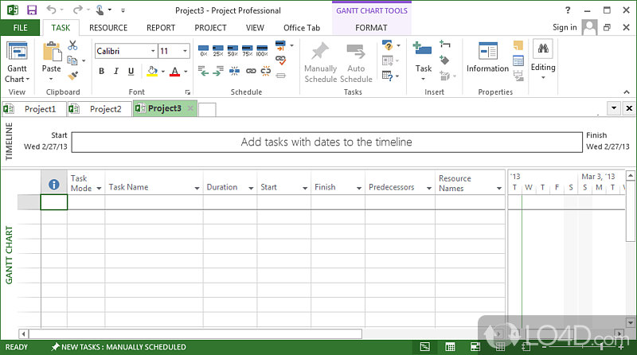Indent the selected task
Viewport: 637px width, 355px height.
point(218,72)
